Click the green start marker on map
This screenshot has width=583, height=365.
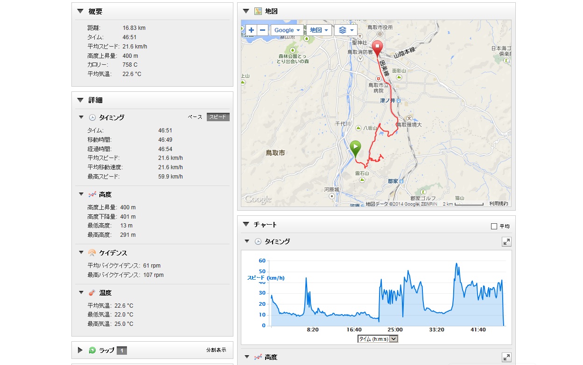355,148
